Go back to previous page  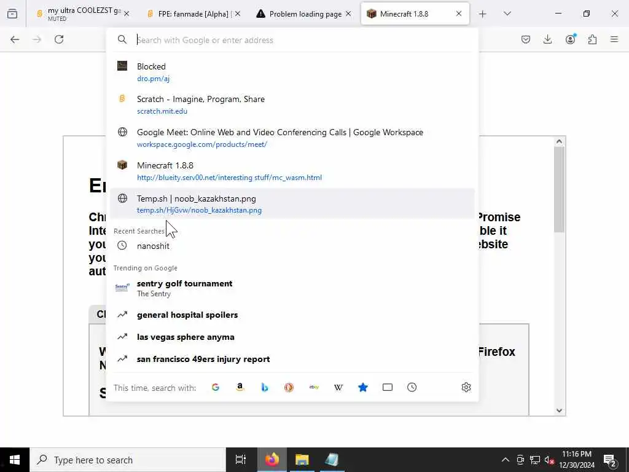pos(15,39)
